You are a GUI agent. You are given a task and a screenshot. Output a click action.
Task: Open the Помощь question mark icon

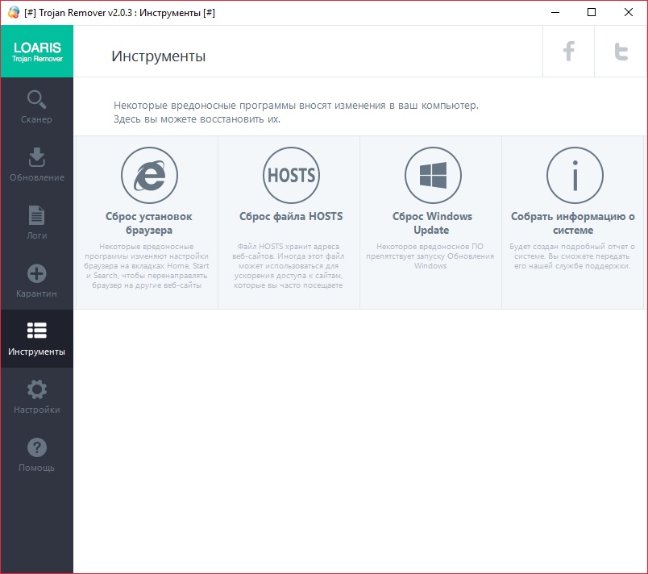pyautogui.click(x=37, y=447)
